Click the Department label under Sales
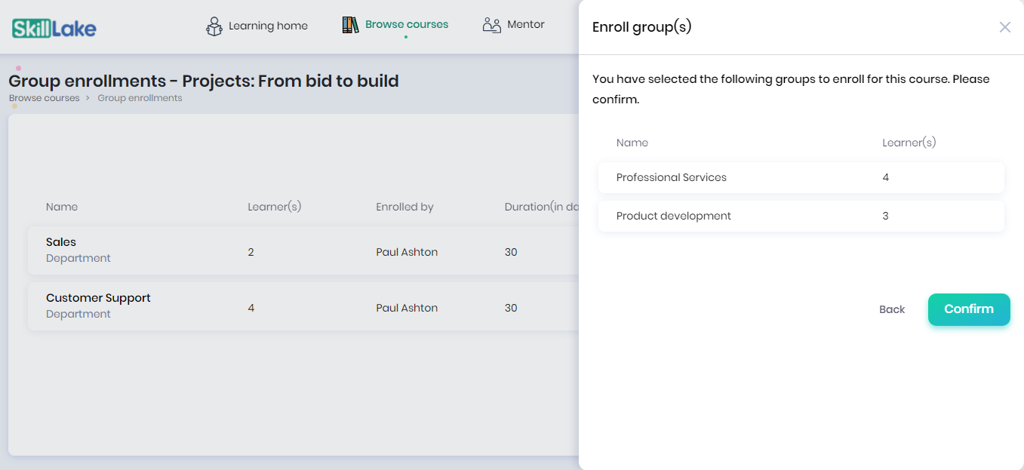This screenshot has width=1024, height=470. pyautogui.click(x=78, y=258)
